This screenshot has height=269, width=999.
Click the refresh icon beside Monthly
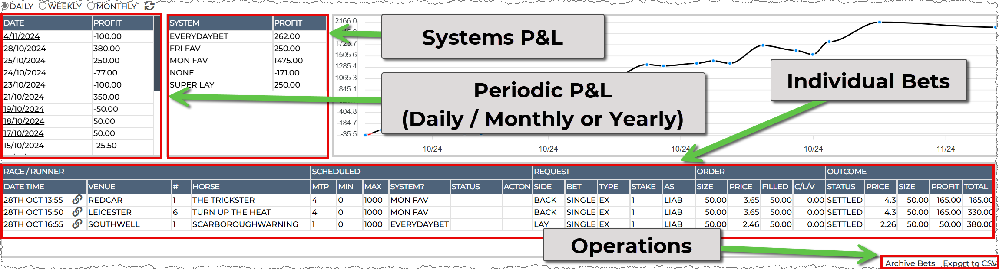pos(149,6)
